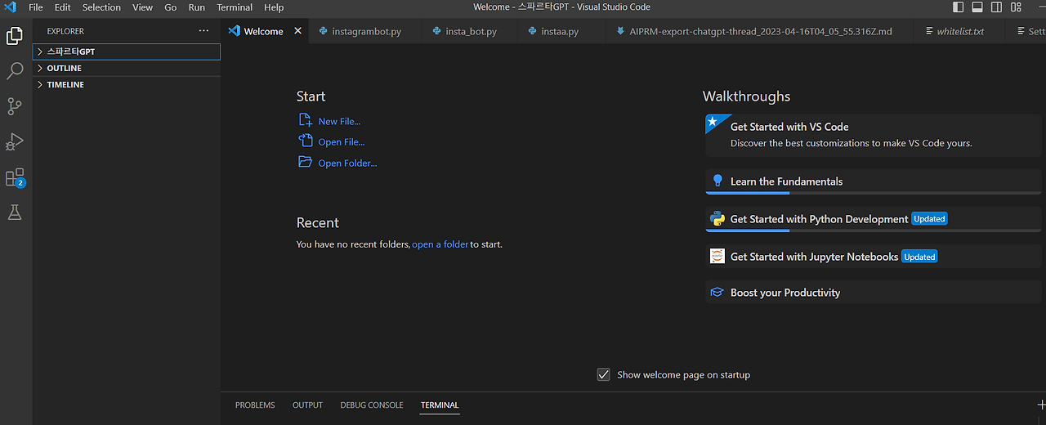
Task: Click the Python logo icon
Action: [717, 218]
